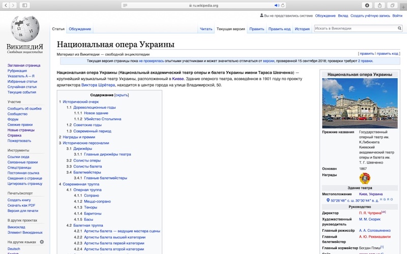This screenshot has width=407, height=254.
Task: Click the search magnifier icon
Action: click(x=399, y=28)
